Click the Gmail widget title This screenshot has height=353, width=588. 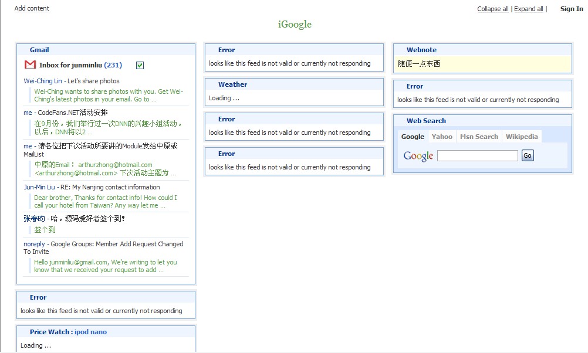tap(39, 50)
